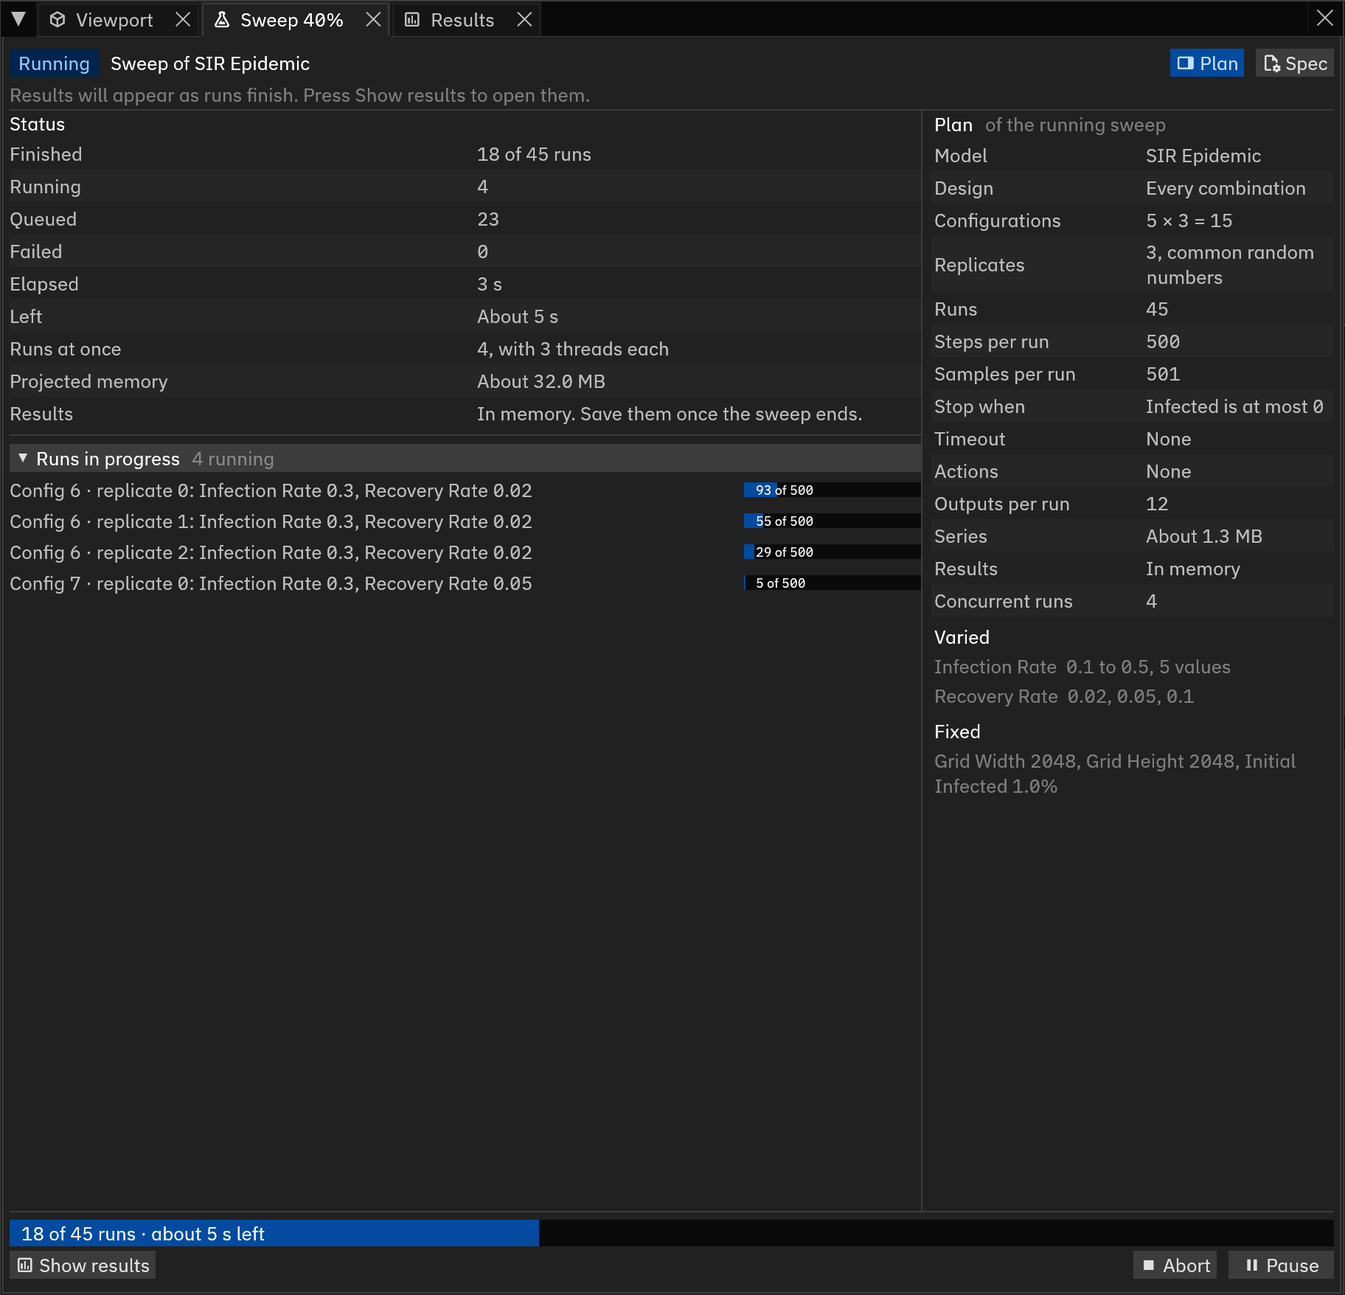Switch to the Results tab
The width and height of the screenshot is (1345, 1295).
click(462, 20)
